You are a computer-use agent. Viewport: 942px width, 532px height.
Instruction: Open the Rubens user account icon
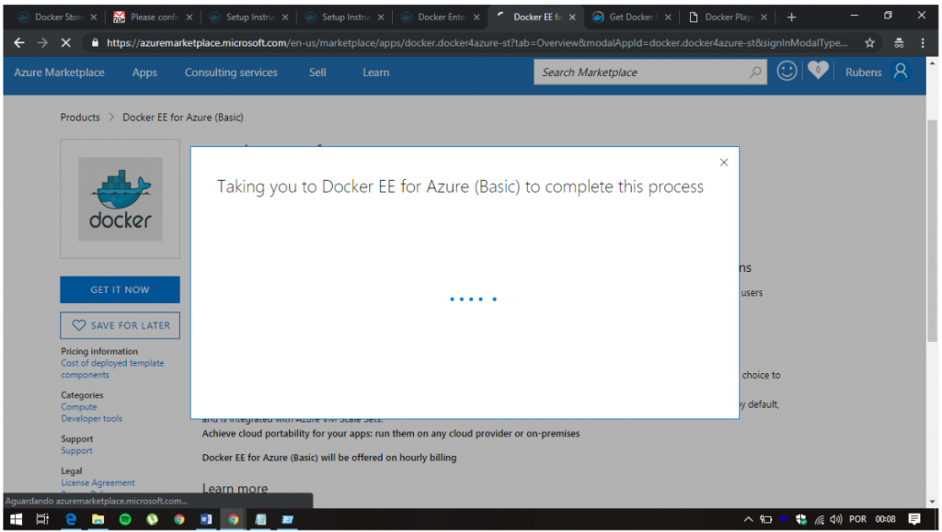click(901, 72)
